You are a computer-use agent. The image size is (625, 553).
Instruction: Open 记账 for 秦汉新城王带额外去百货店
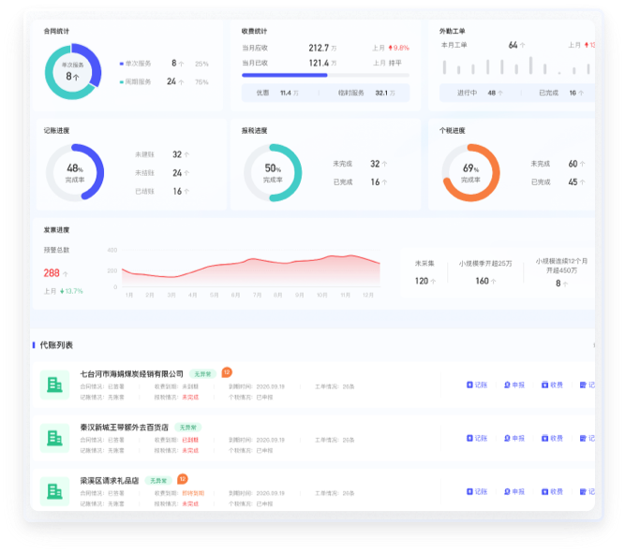[477, 438]
